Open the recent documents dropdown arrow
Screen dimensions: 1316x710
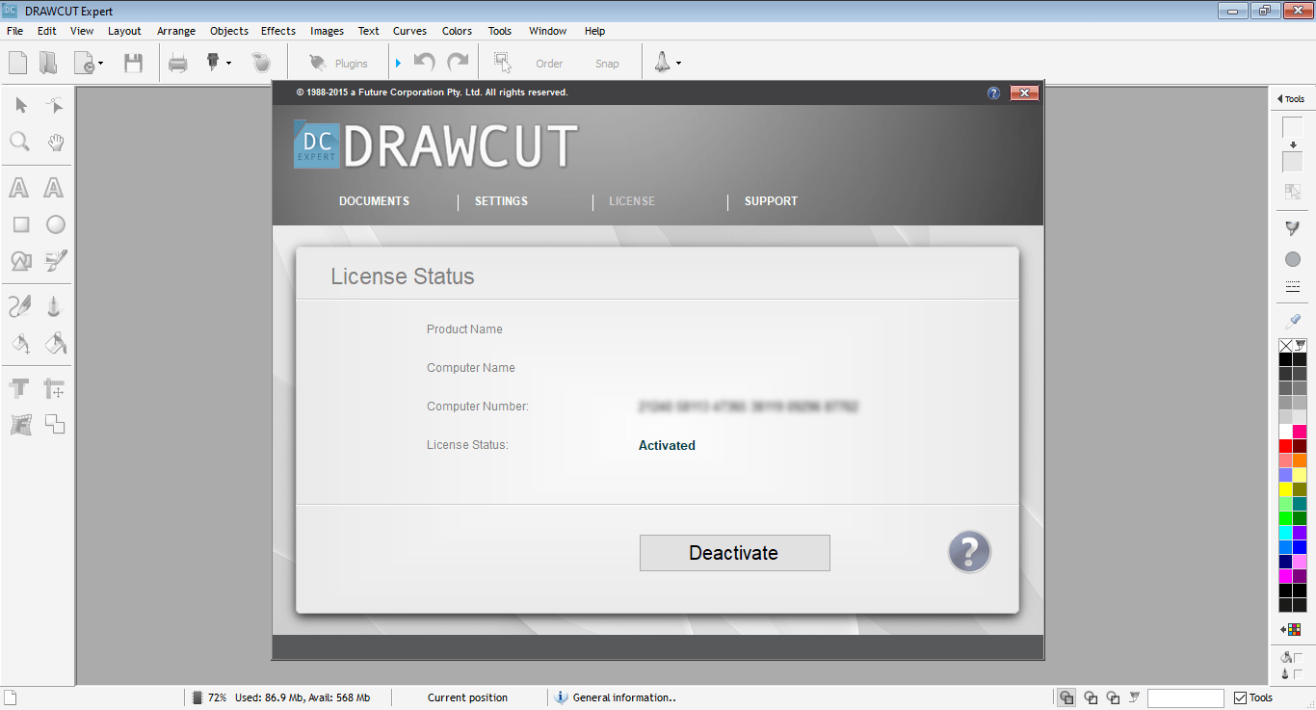click(101, 65)
